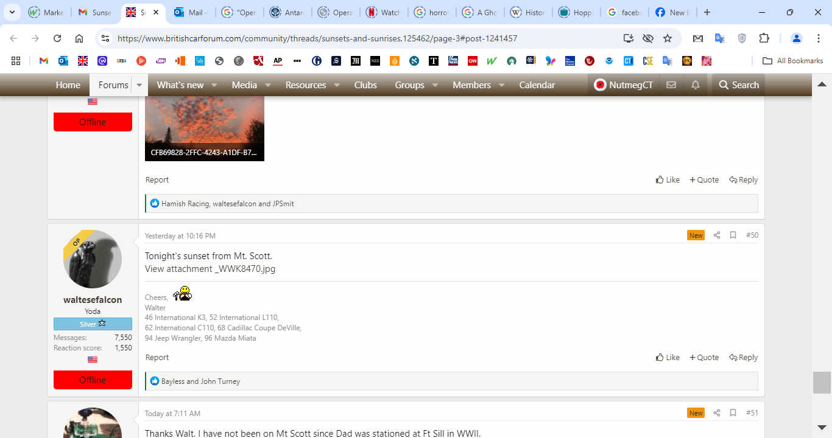Image resolution: width=832 pixels, height=438 pixels.
Task: Expand the Forums dropdown arrow
Action: coord(139,85)
